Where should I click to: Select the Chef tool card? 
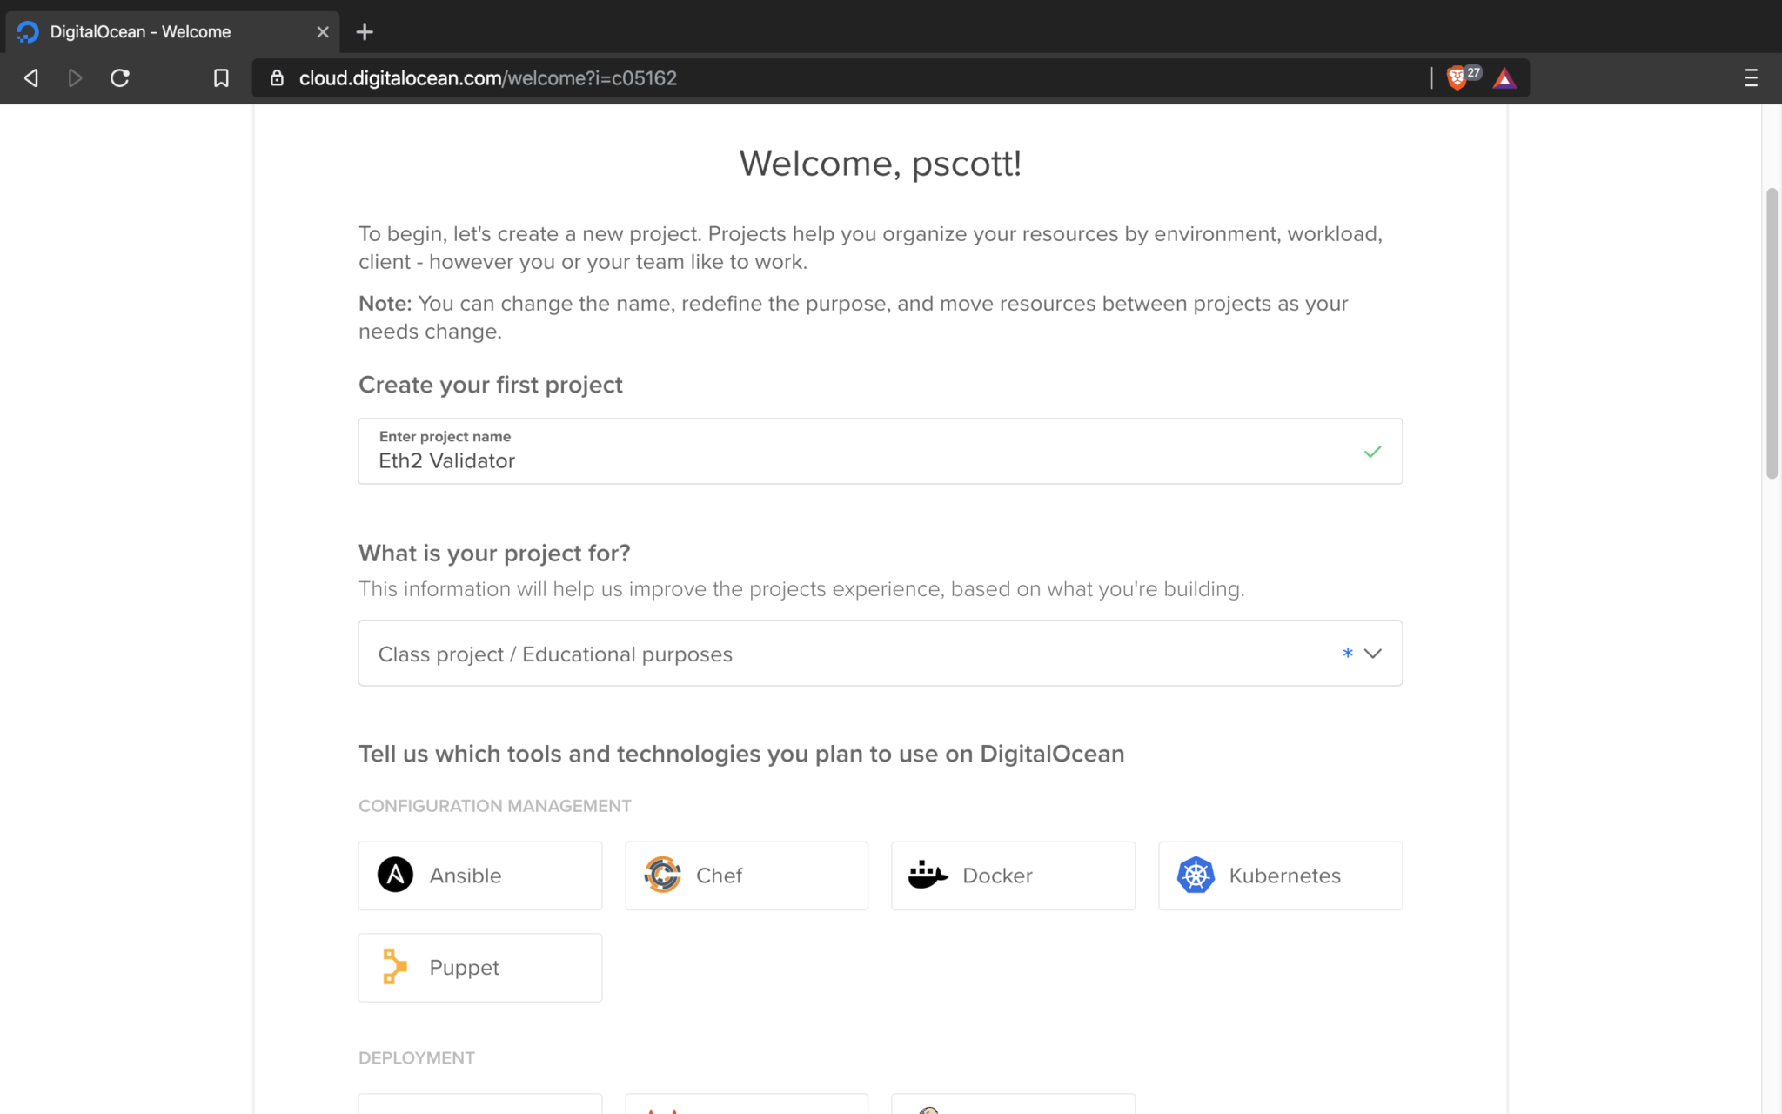click(x=747, y=876)
